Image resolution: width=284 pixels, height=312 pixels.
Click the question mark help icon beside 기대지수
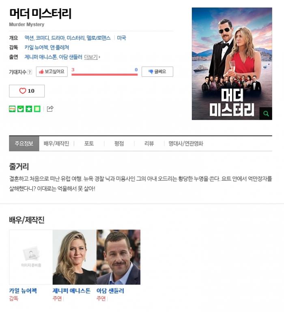point(29,72)
